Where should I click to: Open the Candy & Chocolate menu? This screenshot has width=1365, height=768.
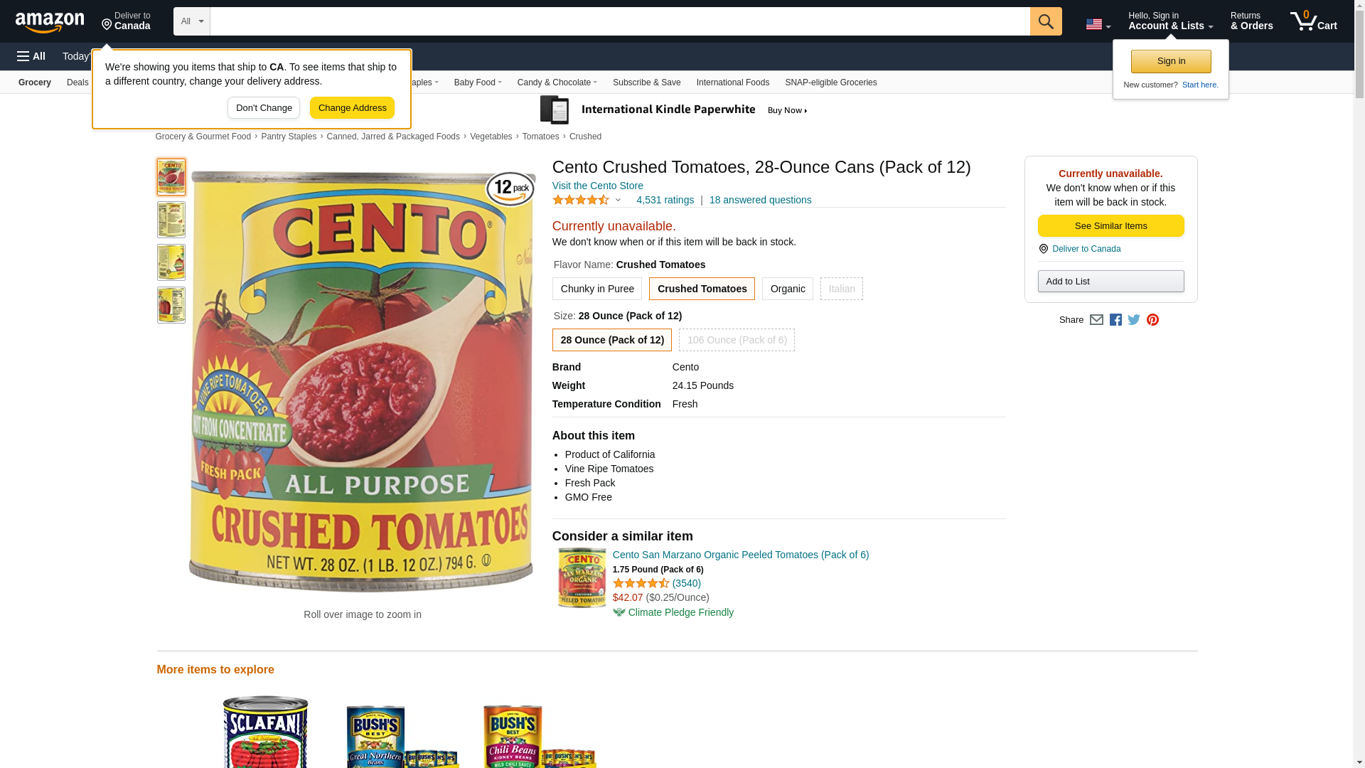(x=557, y=82)
